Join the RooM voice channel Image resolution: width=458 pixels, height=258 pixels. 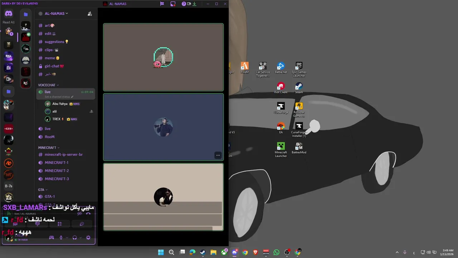pos(66,137)
